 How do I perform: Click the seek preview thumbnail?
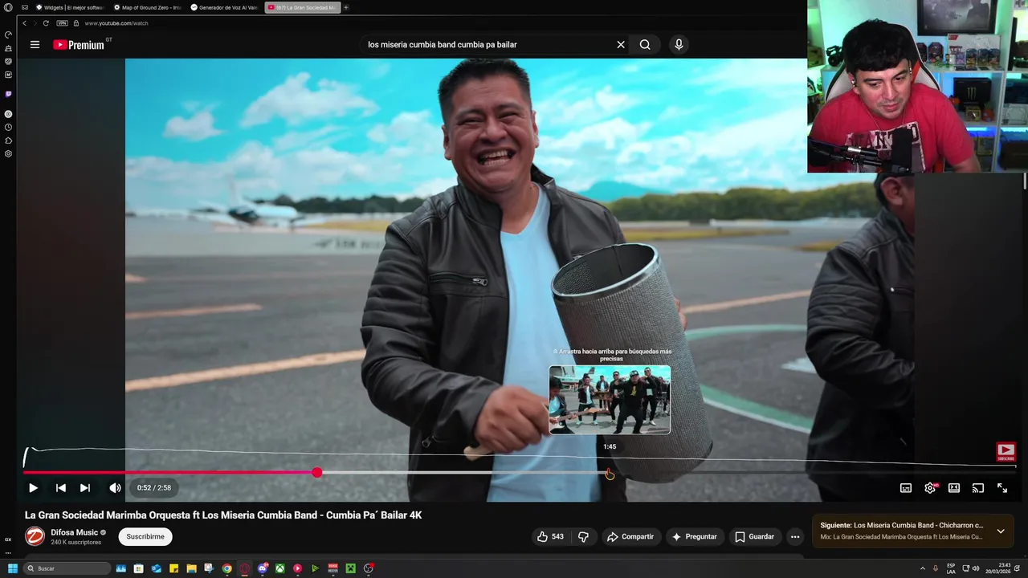[x=610, y=400]
